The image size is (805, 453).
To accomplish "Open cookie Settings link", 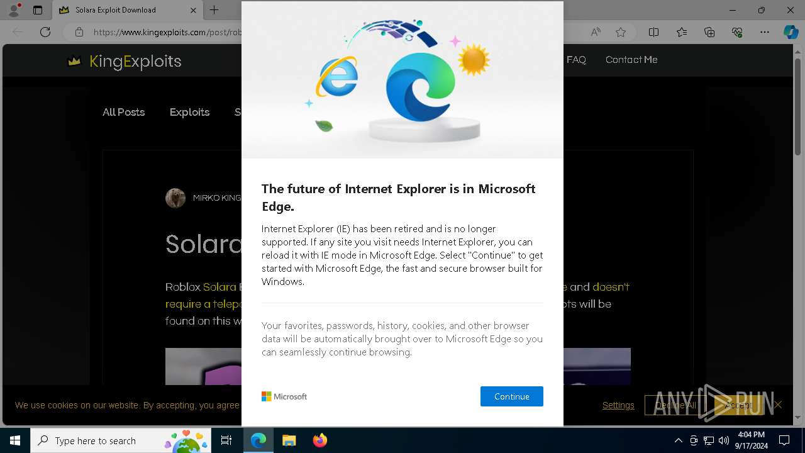I will pos(618,405).
